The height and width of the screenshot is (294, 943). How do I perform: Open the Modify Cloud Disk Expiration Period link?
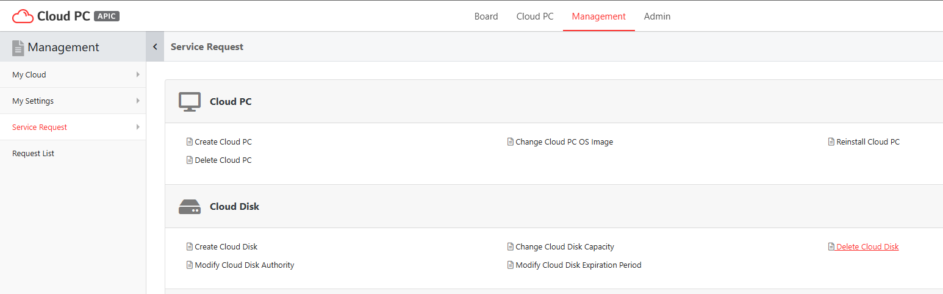(x=578, y=265)
